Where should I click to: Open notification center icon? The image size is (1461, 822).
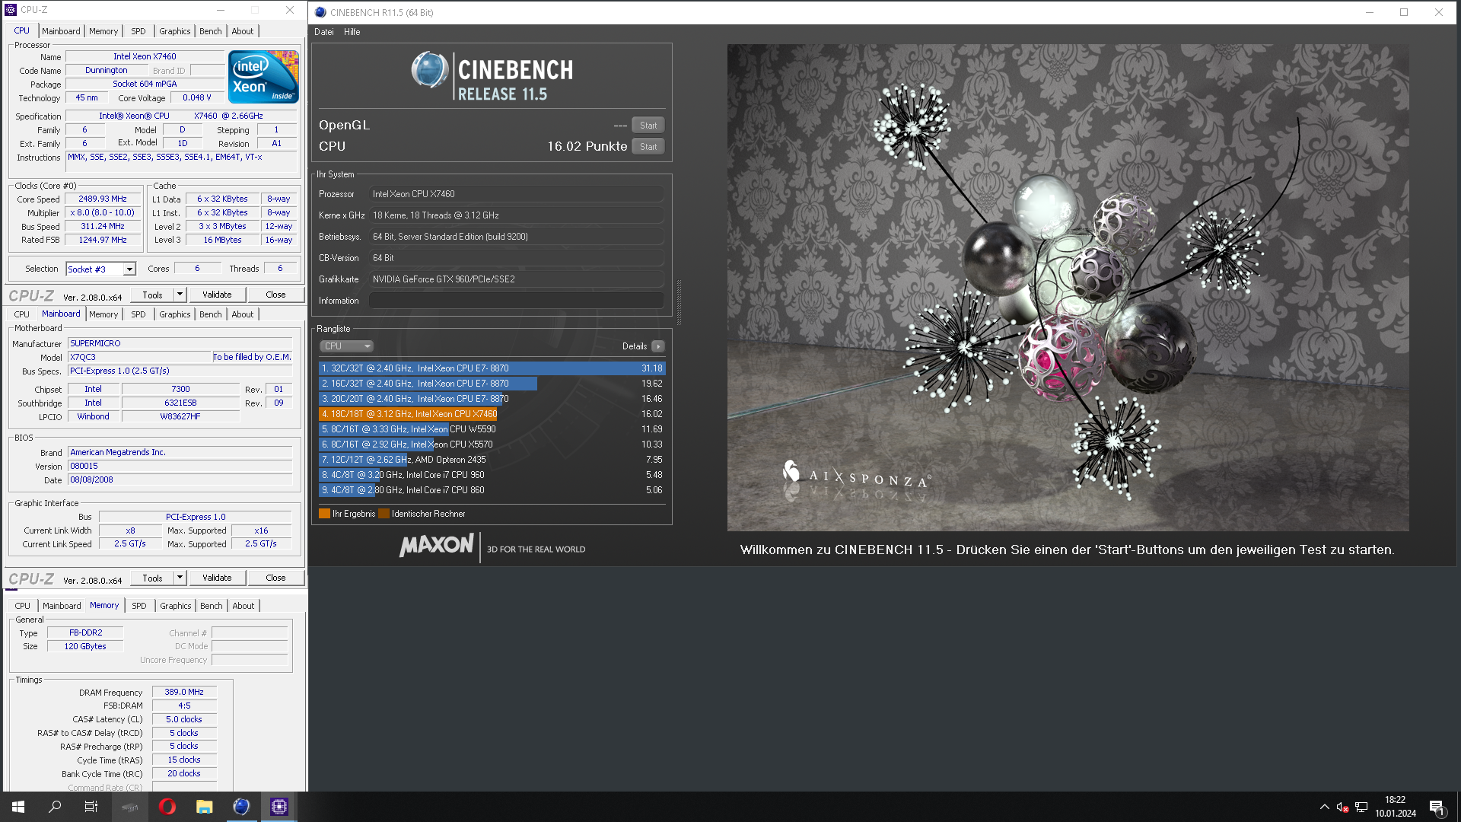1437,807
